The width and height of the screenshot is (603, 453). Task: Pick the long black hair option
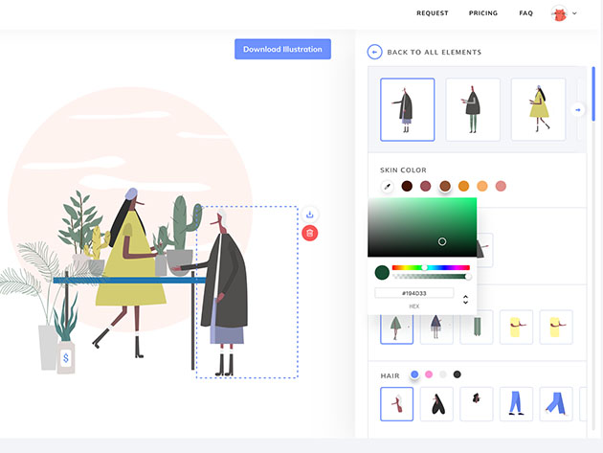(436, 404)
